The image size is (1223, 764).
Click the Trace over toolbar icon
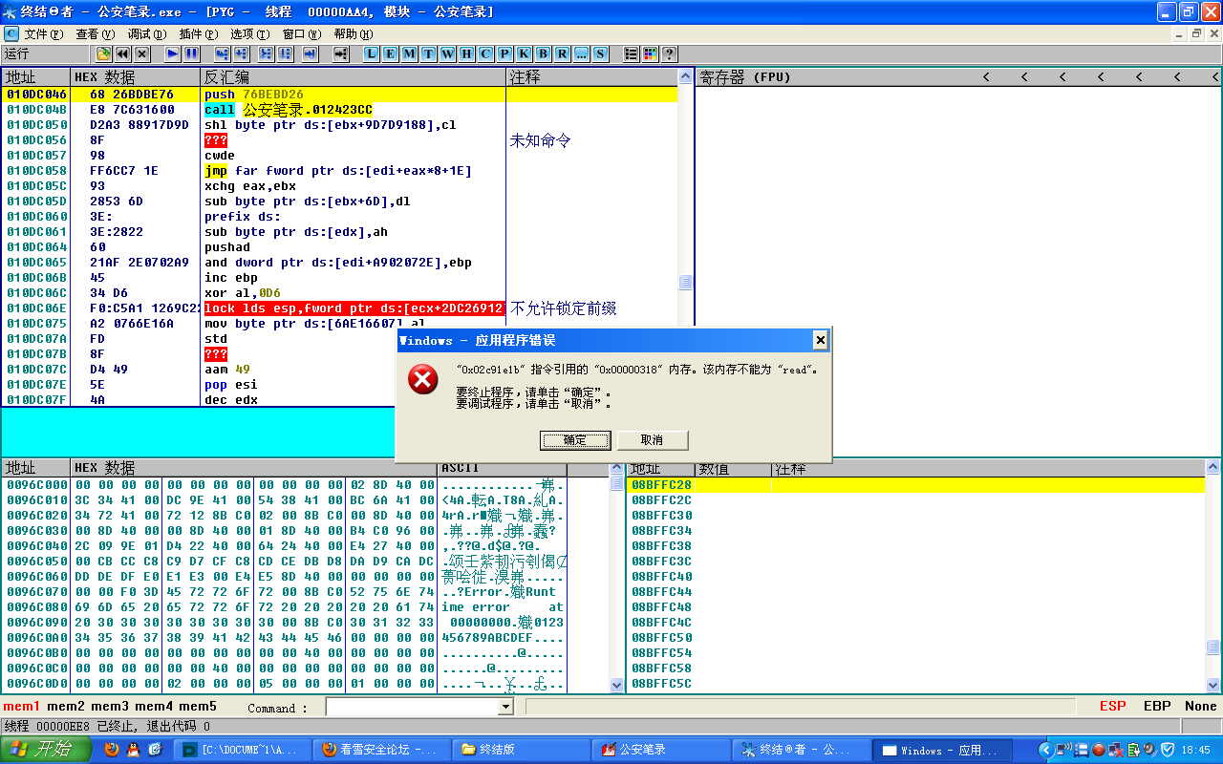pos(284,53)
